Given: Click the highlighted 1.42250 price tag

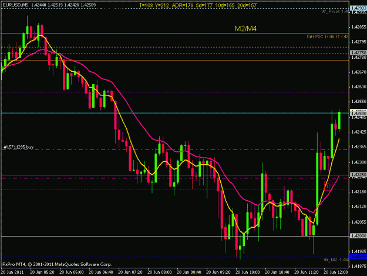Looking at the screenshot, I should [358, 175].
